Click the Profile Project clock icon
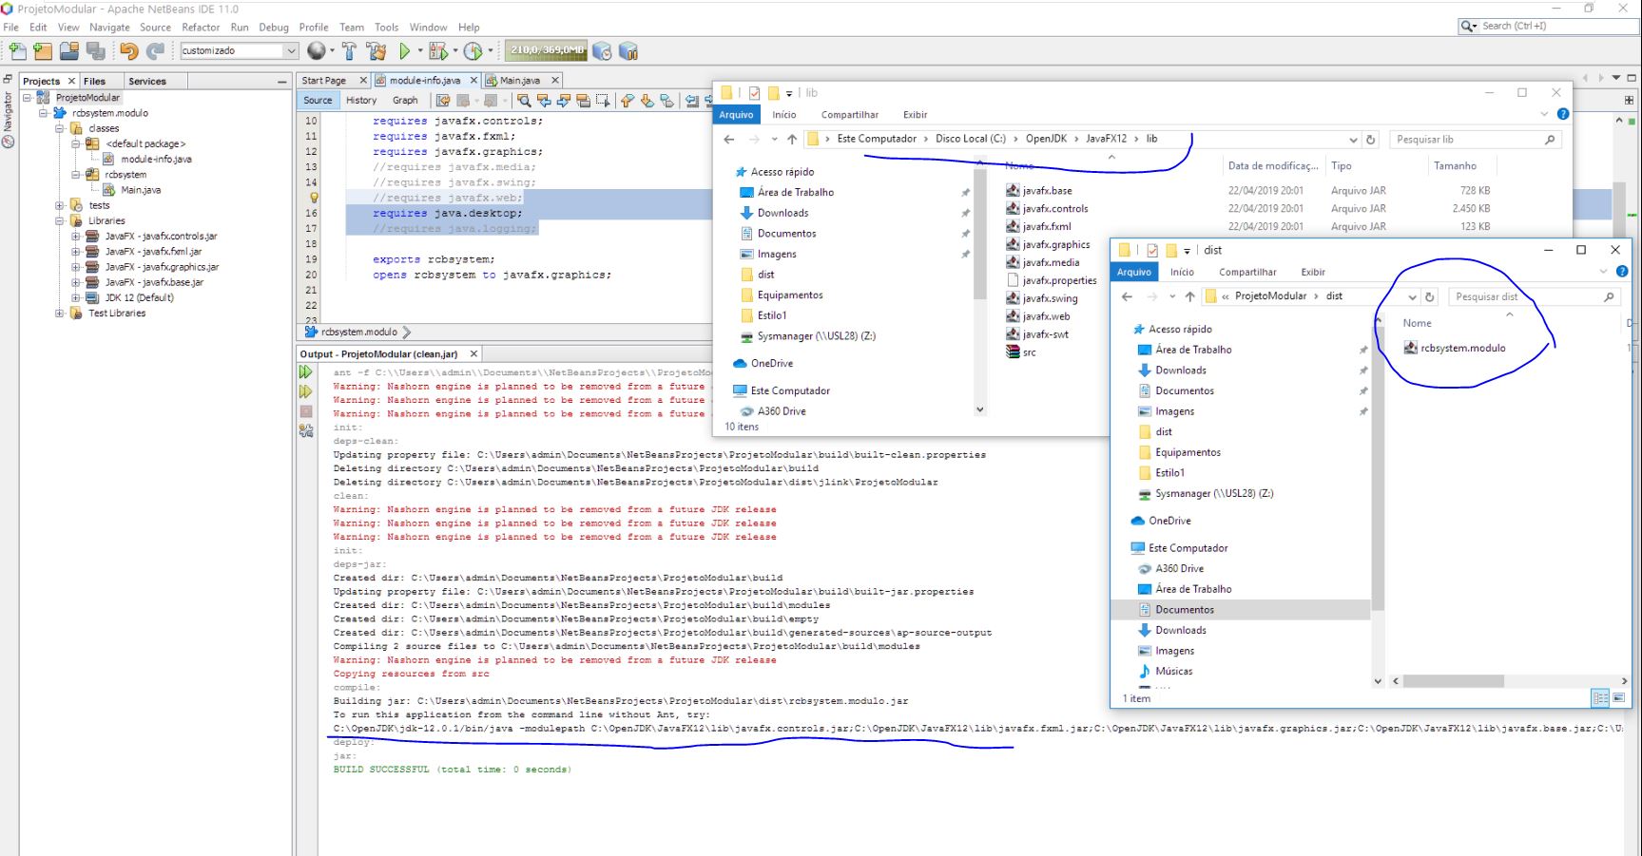The image size is (1642, 856). pyautogui.click(x=473, y=51)
